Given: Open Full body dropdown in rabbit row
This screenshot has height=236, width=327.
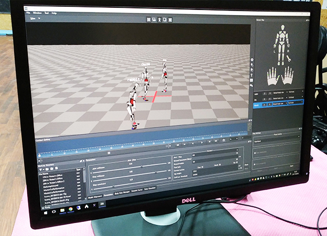Looking at the screenshot, I should click(x=296, y=92).
